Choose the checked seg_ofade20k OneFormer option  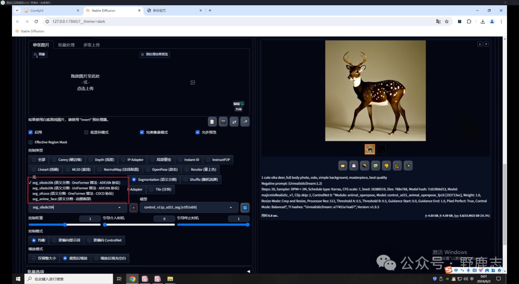click(x=76, y=183)
